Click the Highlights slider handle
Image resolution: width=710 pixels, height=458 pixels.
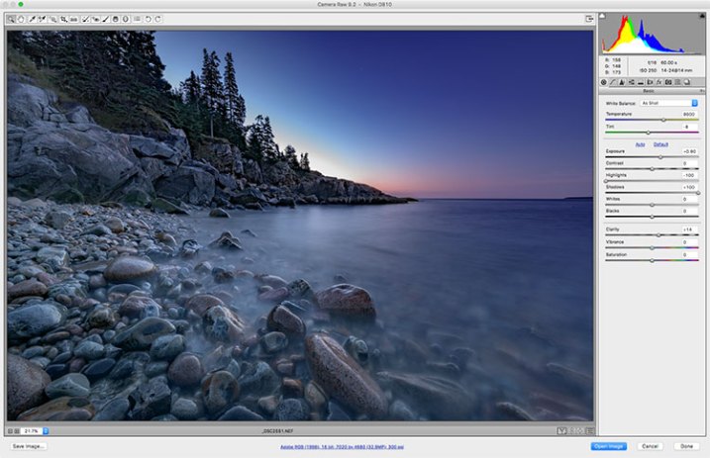[606, 181]
